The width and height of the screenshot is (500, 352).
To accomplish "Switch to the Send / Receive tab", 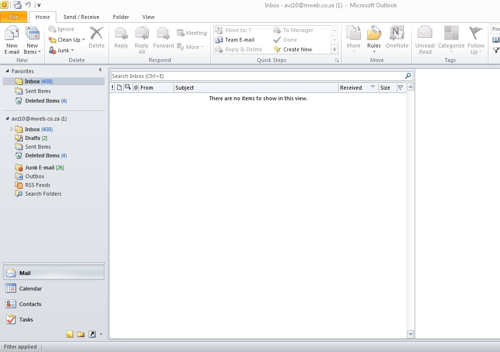I will coord(81,17).
